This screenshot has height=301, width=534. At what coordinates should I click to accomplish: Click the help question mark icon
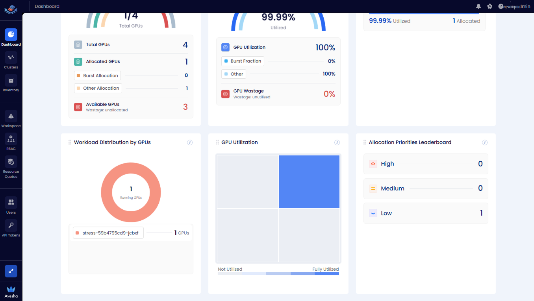click(501, 6)
